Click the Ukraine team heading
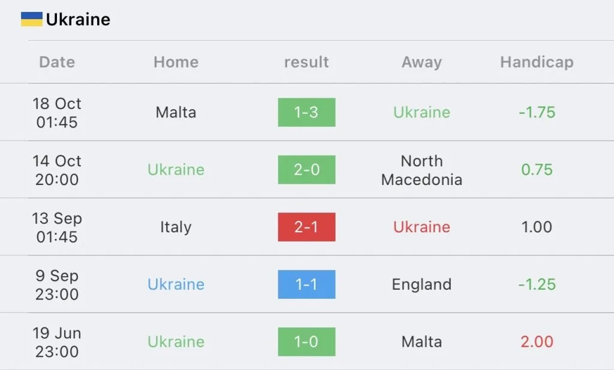614x370 pixels. (x=78, y=19)
